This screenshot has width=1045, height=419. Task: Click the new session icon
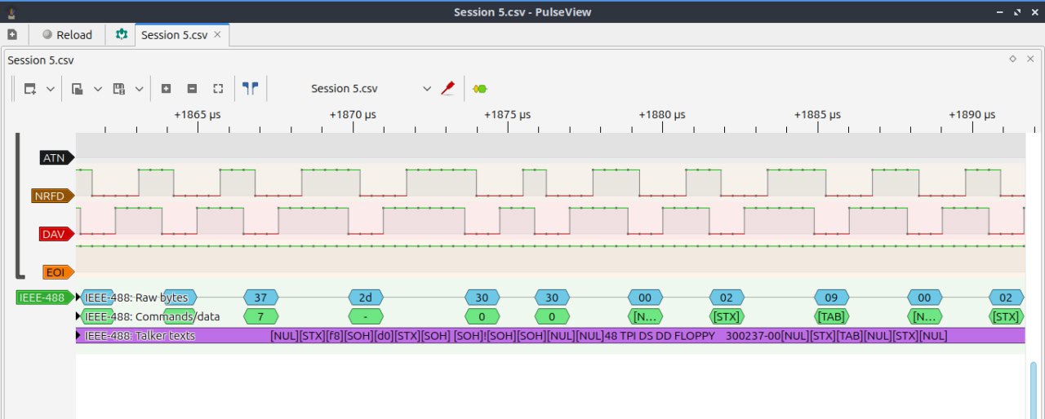click(12, 35)
